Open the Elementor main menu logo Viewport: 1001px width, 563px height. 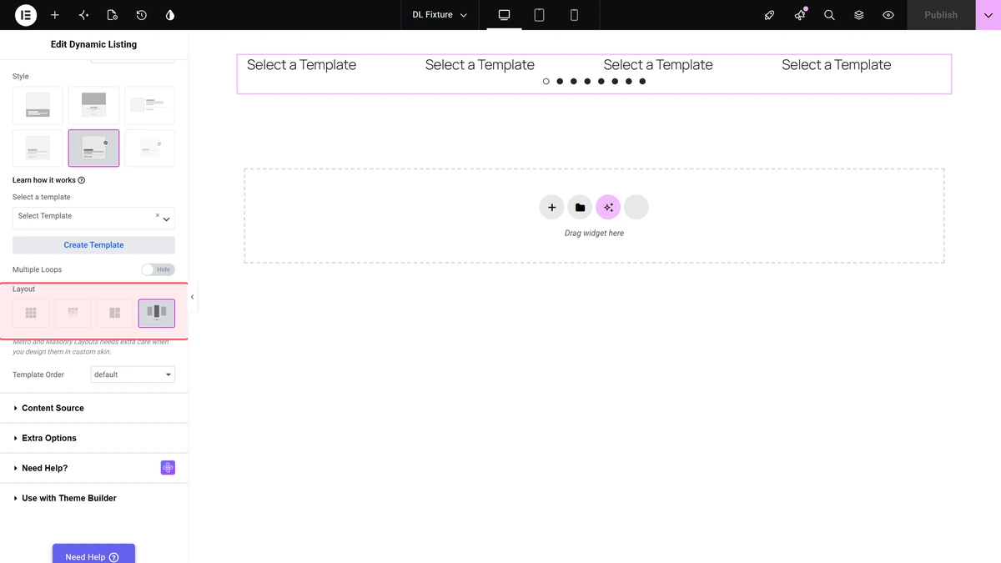(26, 15)
